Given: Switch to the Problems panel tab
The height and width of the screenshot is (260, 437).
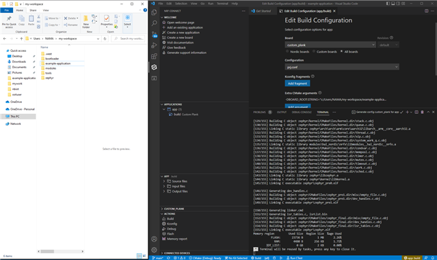Looking at the screenshot, I should (x=259, y=112).
